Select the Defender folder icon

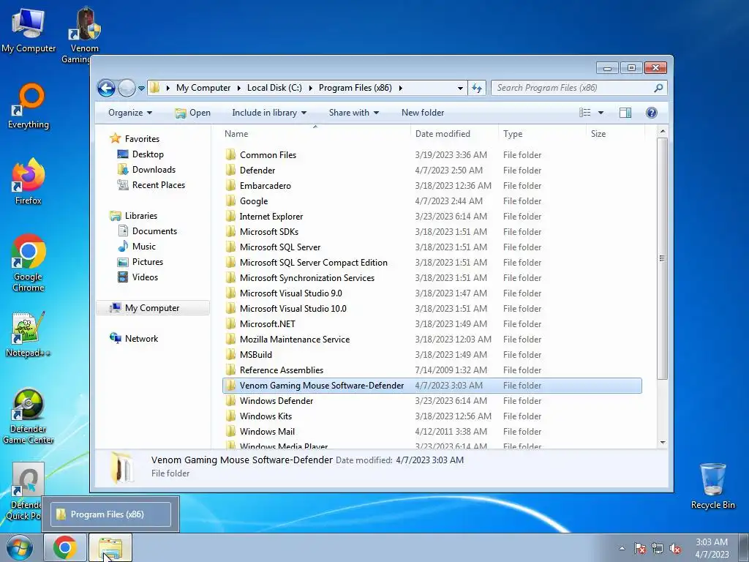pyautogui.click(x=230, y=170)
